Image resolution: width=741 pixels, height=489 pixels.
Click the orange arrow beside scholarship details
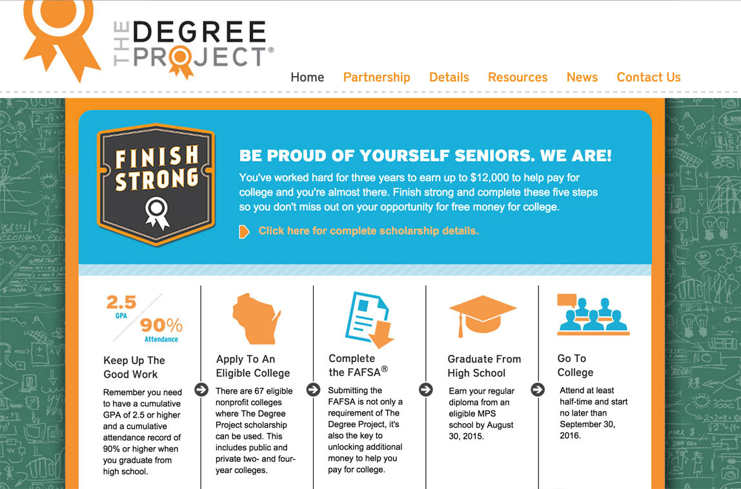(x=244, y=231)
